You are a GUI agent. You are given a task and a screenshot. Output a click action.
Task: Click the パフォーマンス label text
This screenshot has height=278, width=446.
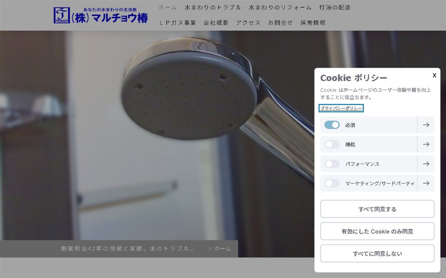(362, 164)
